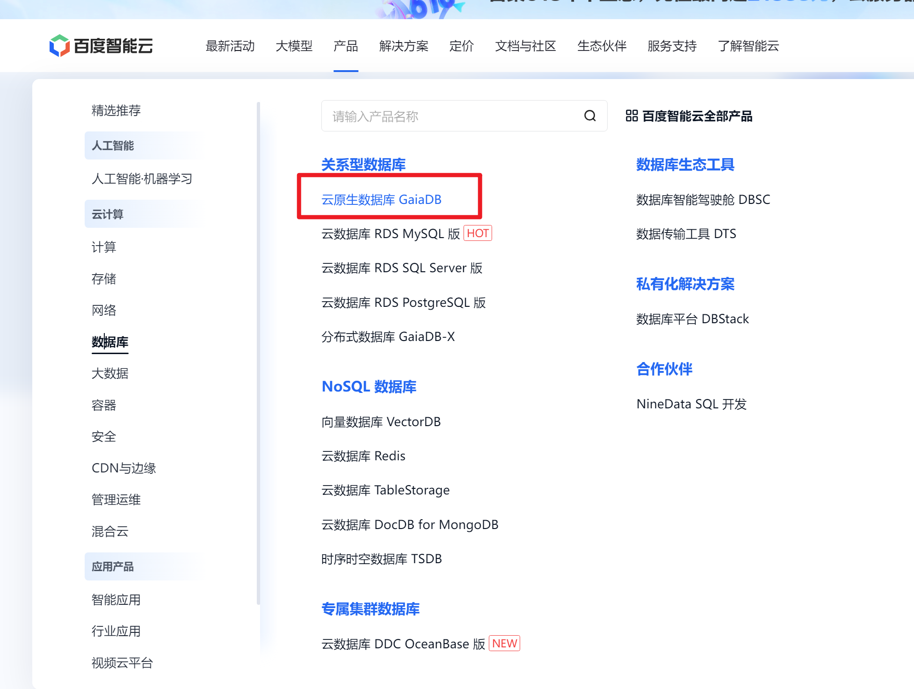Image resolution: width=914 pixels, height=689 pixels.
Task: Click the 应用产品 group header
Action: [x=145, y=566]
